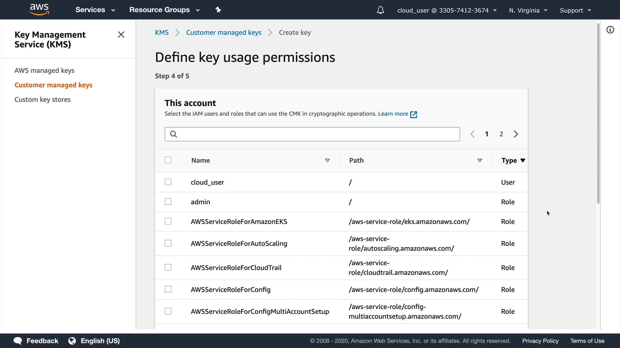This screenshot has width=620, height=348.
Task: Click the Customer managed keys breadcrumb link
Action: [223, 33]
